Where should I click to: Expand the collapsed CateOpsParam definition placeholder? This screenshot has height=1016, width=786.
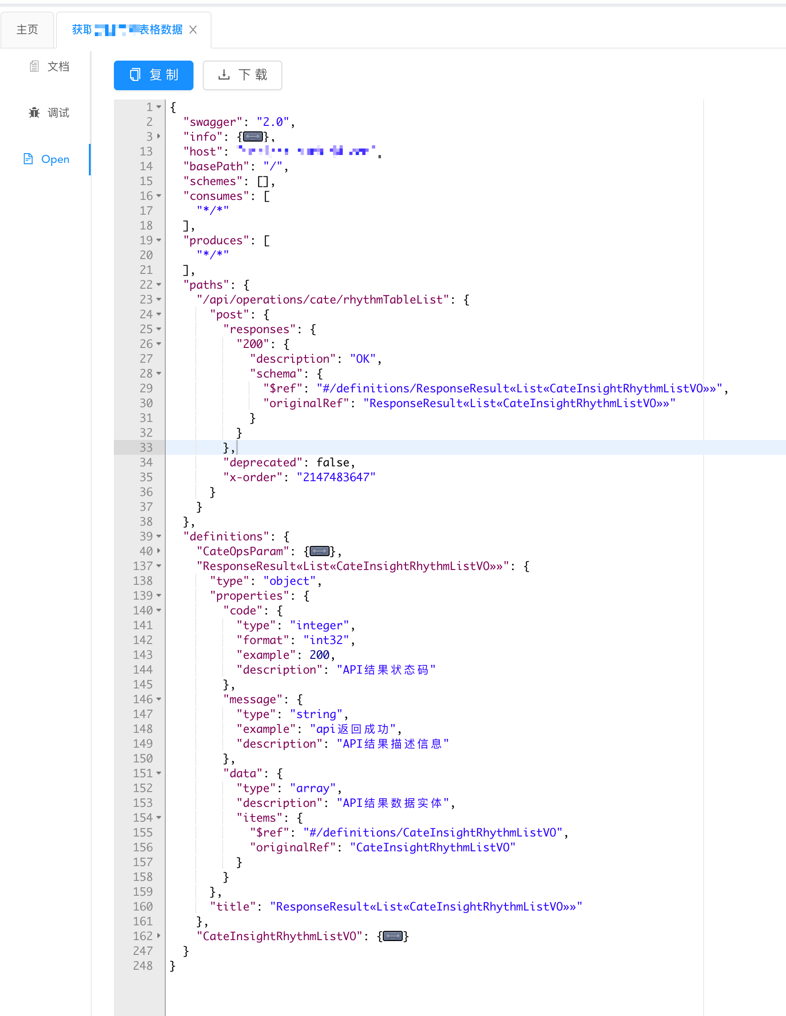pyautogui.click(x=318, y=551)
